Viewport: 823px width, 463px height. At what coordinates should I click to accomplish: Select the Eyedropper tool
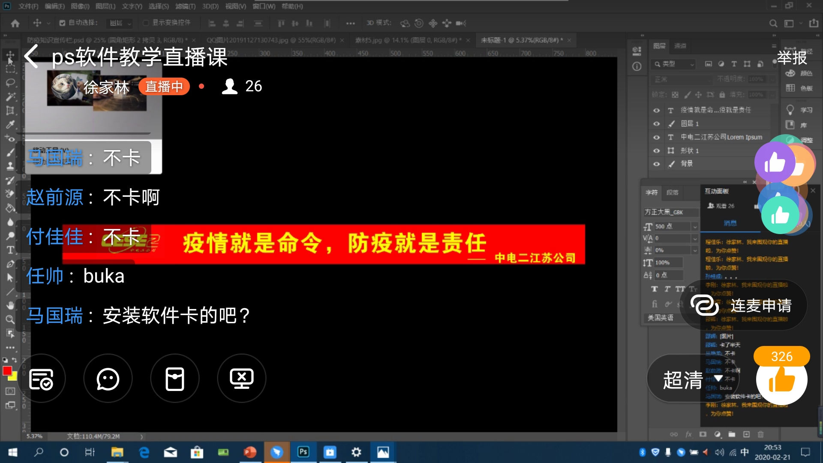10,125
